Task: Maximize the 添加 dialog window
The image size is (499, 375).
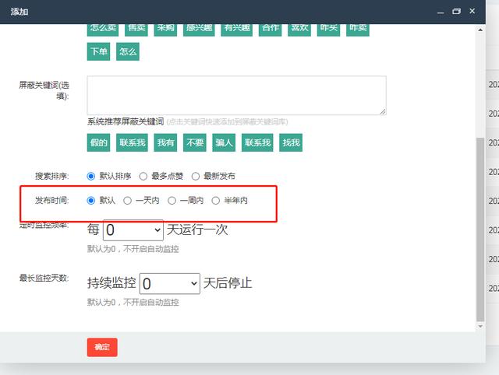Action: point(456,12)
